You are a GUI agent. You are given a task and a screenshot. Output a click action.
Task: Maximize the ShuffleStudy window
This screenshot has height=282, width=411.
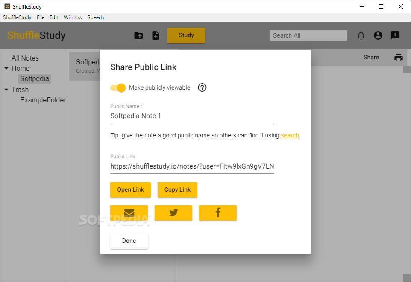pyautogui.click(x=381, y=6)
